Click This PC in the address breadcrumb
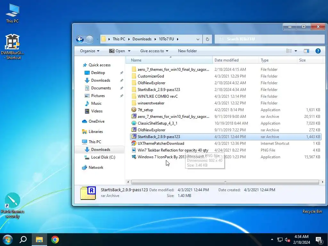The height and width of the screenshot is (246, 328). [119, 39]
